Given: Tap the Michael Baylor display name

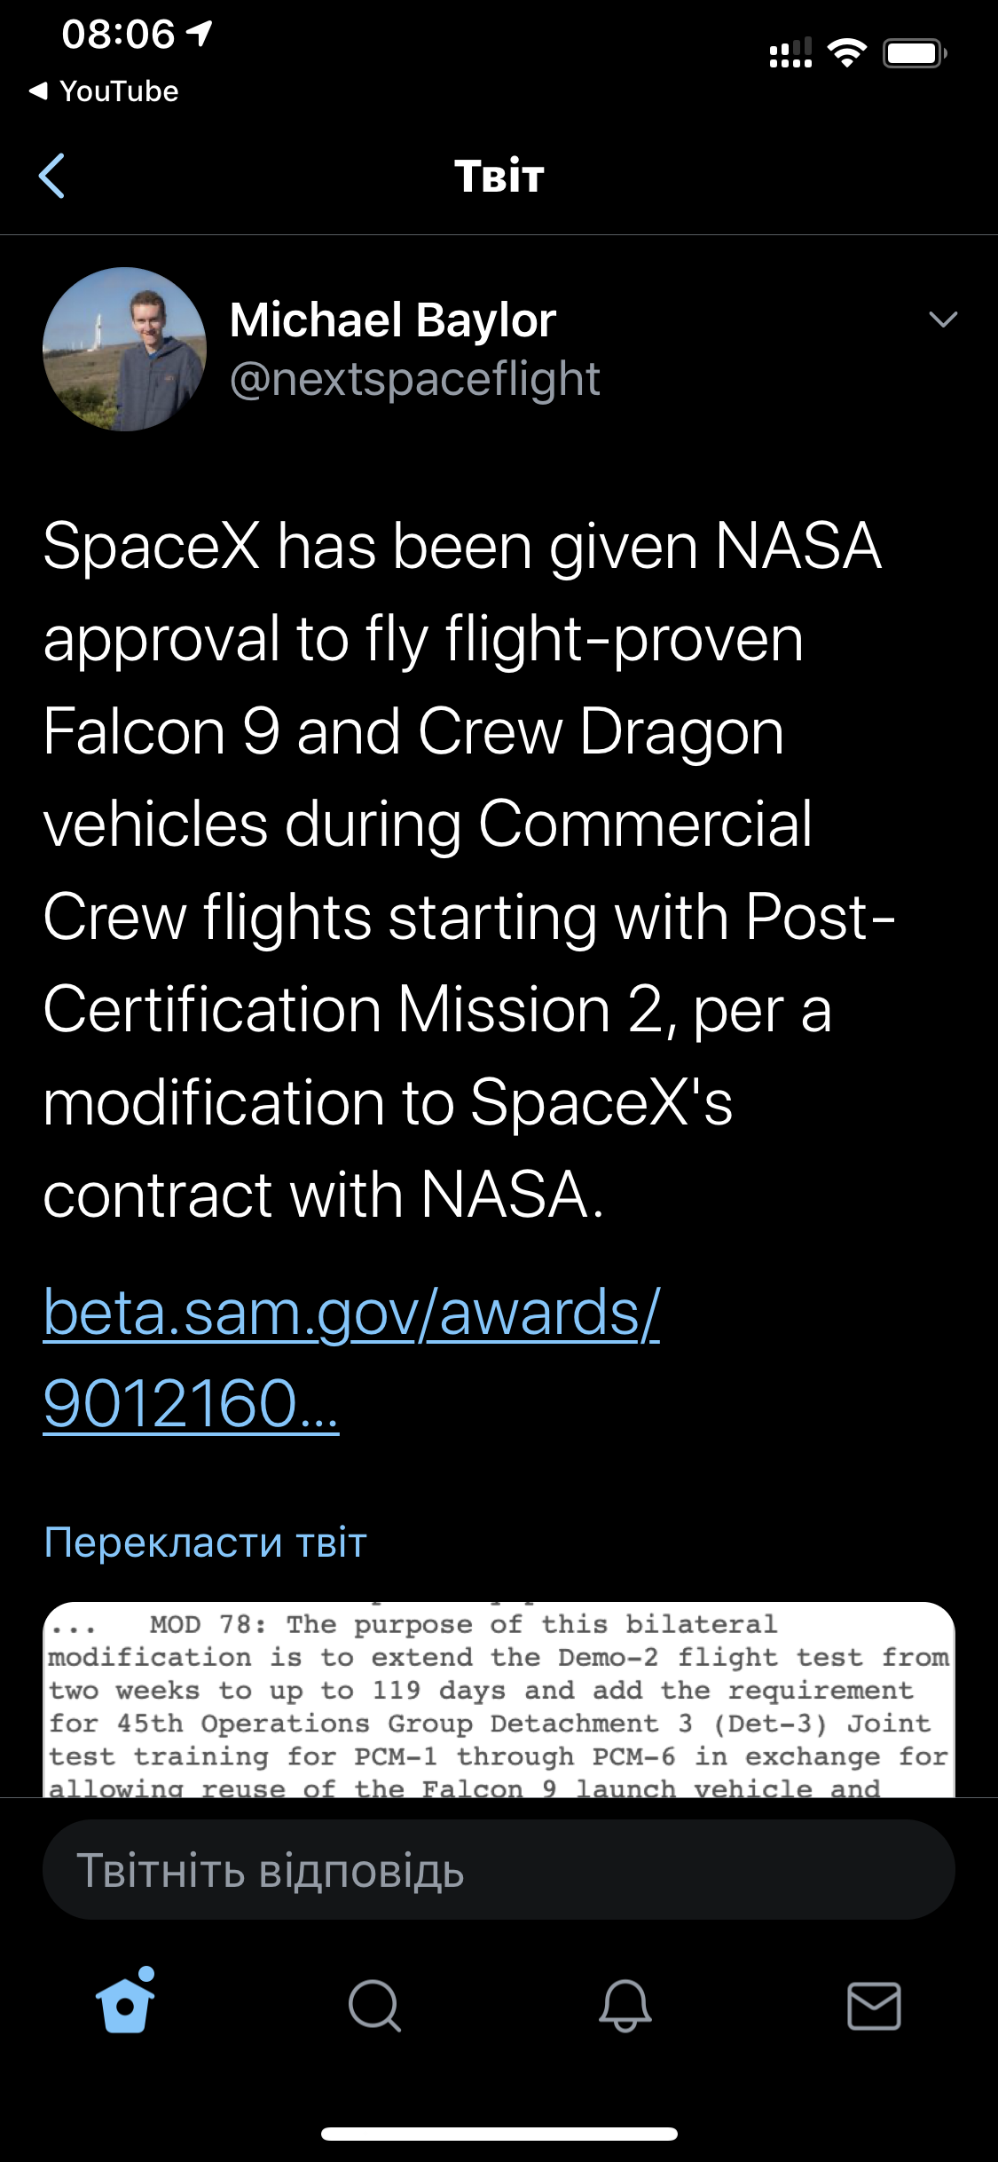Looking at the screenshot, I should point(393,320).
